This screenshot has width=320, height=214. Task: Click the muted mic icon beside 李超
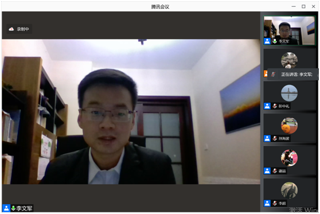(x=275, y=203)
